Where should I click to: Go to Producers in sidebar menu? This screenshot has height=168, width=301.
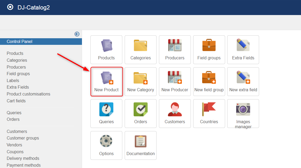[16, 67]
